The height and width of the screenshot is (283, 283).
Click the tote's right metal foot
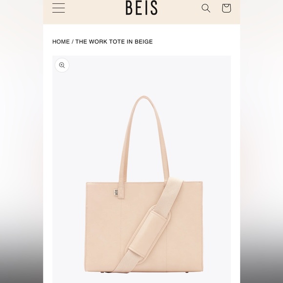point(186,272)
